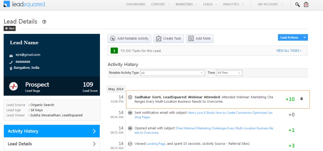Click the 66666666 phone number
Screen dimensions: 323x151
point(23,62)
